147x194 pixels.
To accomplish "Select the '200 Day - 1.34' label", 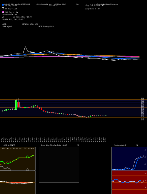I will tap(11, 12).
